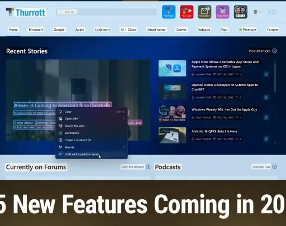Image resolution: width=286 pixels, height=226 pixels.
Task: Open the Apple nav tab
Action: point(80,30)
